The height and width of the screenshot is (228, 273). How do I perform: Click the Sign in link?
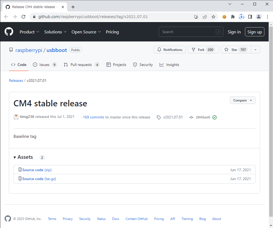234,32
